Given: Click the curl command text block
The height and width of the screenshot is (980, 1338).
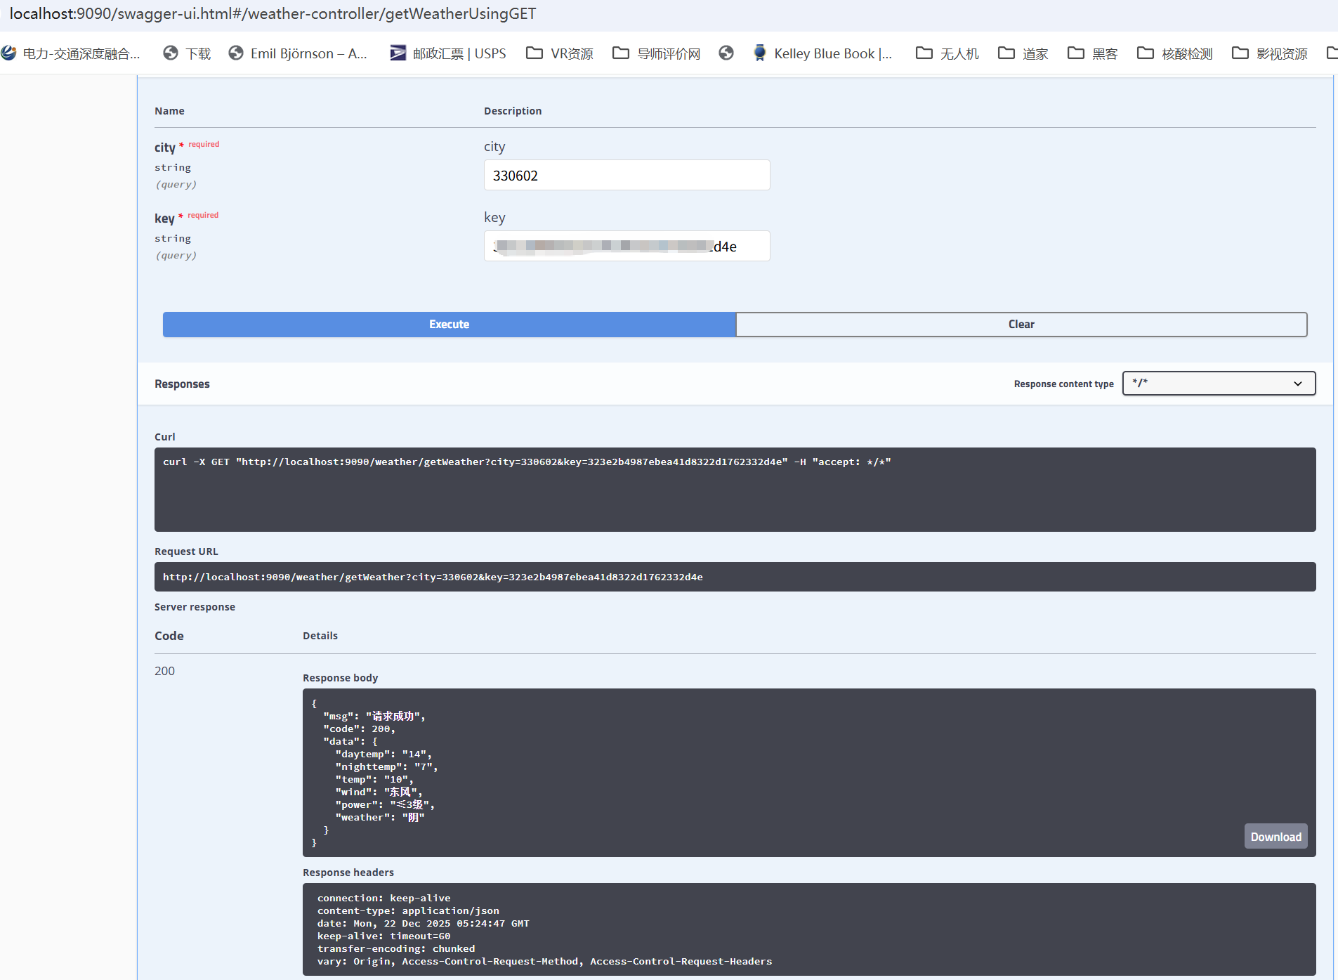Looking at the screenshot, I should tap(735, 490).
